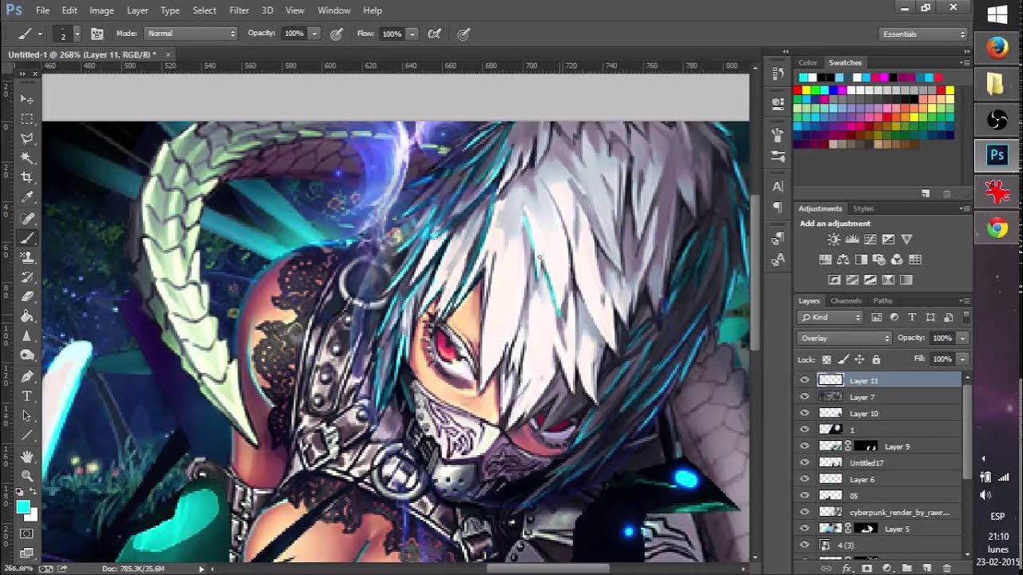Hide Layer 6 with its eye icon
The height and width of the screenshot is (575, 1023).
[x=805, y=479]
